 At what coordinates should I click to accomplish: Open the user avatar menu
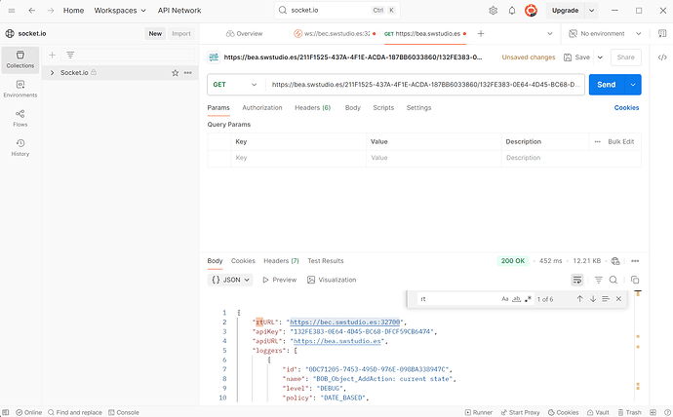click(x=531, y=11)
